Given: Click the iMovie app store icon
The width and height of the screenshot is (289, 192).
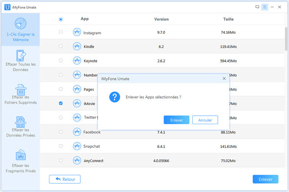Looking at the screenshot, I should point(77,103).
